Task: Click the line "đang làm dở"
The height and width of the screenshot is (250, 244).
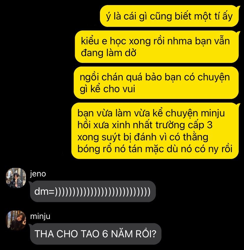Action: 108,53
